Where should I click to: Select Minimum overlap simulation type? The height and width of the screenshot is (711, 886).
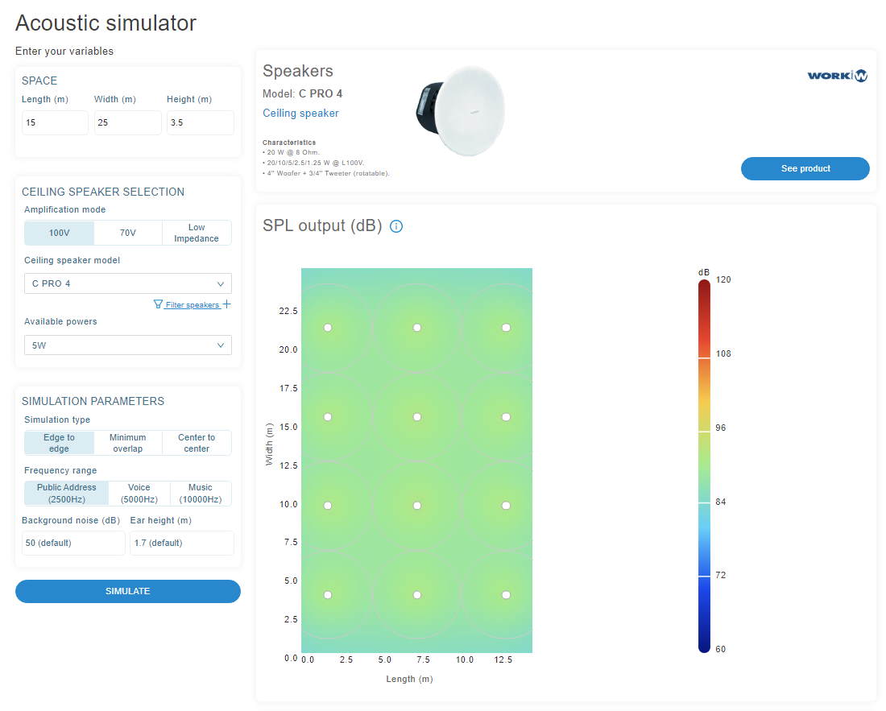pos(127,443)
